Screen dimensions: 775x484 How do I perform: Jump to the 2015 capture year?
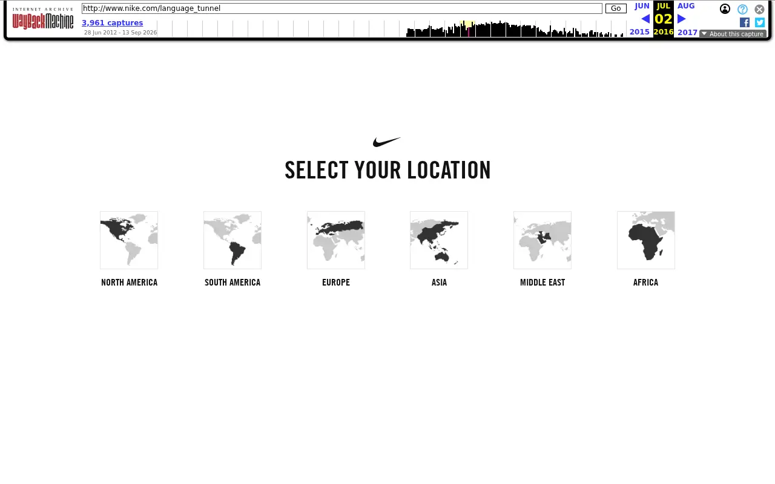(x=639, y=32)
